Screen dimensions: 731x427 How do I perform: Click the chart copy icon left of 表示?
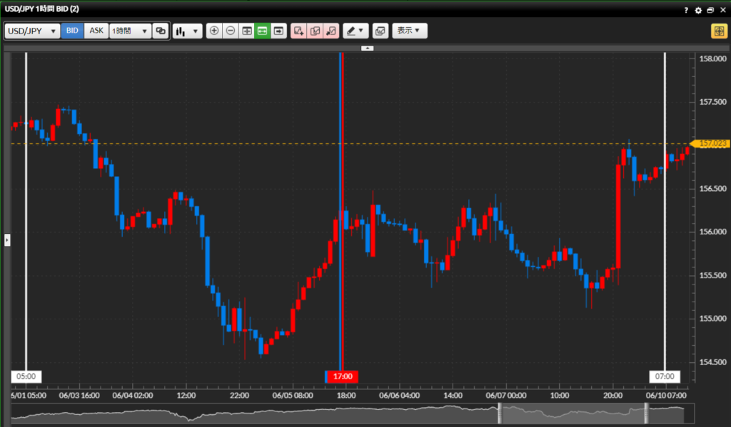coord(380,31)
